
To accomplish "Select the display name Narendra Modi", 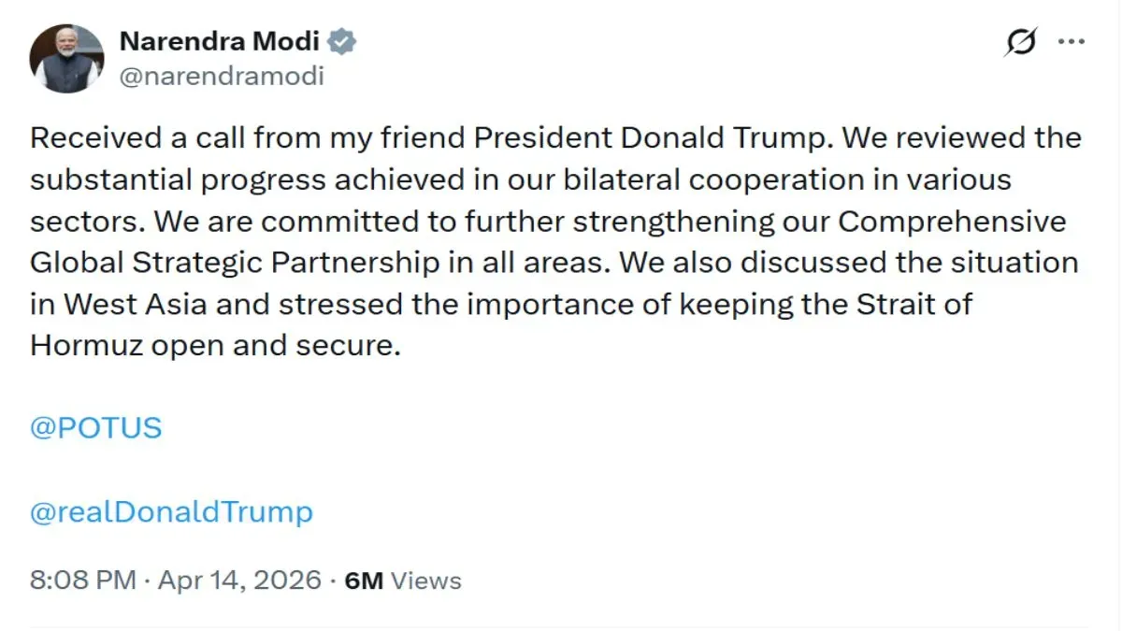I will pyautogui.click(x=223, y=41).
